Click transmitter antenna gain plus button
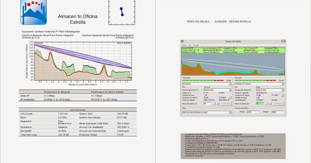Image resolution: width=311 pixels, height=163 pixels. point(230,98)
